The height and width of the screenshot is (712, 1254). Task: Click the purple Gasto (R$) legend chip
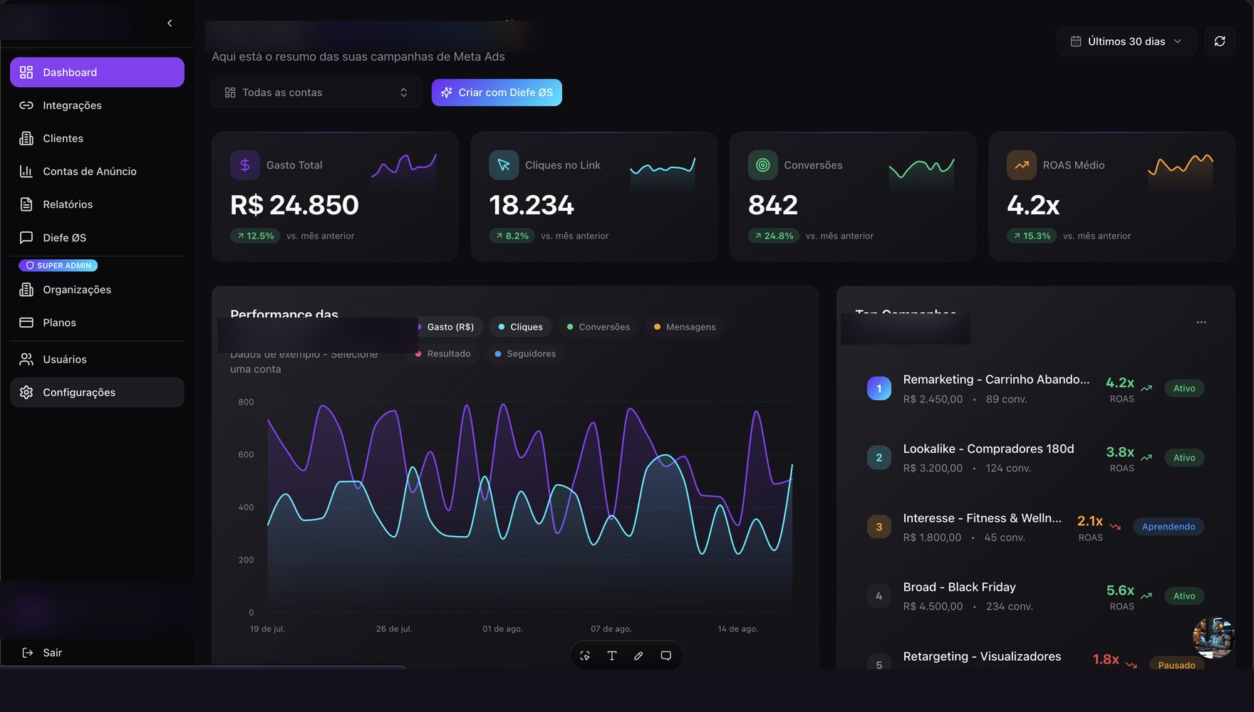[447, 327]
